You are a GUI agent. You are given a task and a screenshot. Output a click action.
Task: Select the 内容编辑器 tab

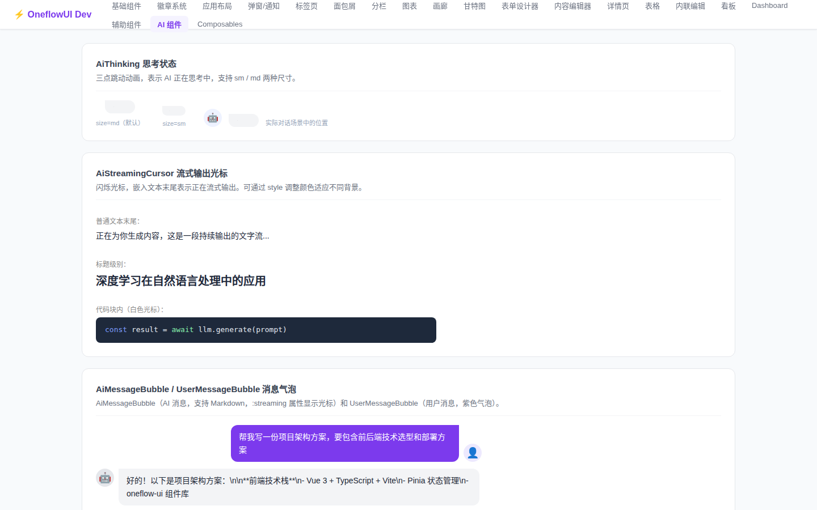point(573,6)
